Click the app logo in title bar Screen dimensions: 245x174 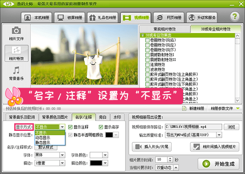(8, 4)
